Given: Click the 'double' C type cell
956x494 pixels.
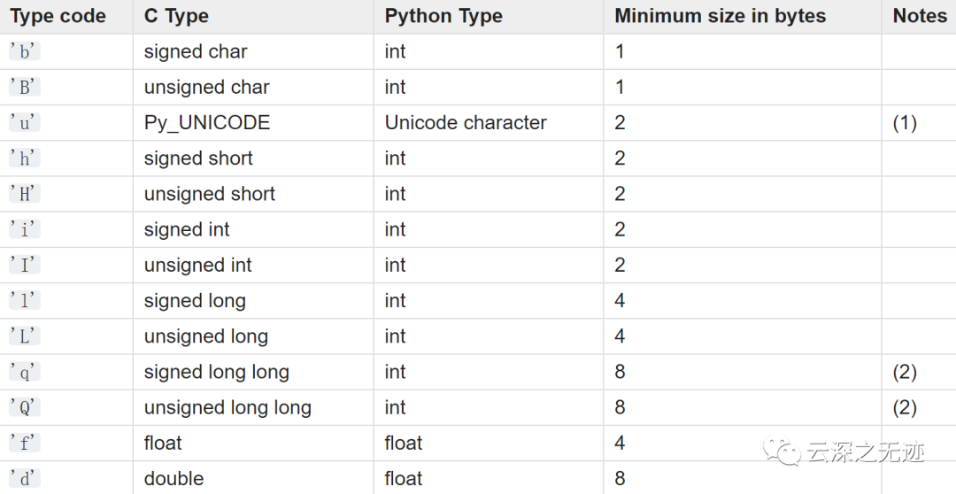Looking at the screenshot, I should pos(173,478).
